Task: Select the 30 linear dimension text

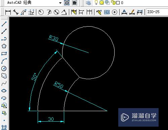Action: tap(51, 119)
